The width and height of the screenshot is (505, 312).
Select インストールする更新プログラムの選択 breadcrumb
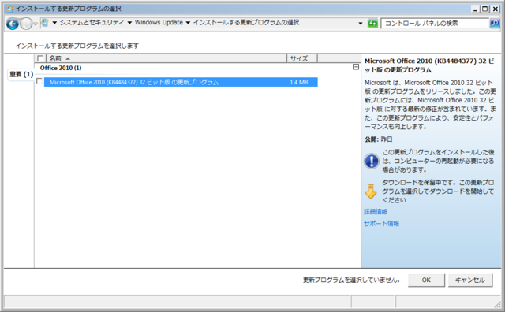pos(246,23)
